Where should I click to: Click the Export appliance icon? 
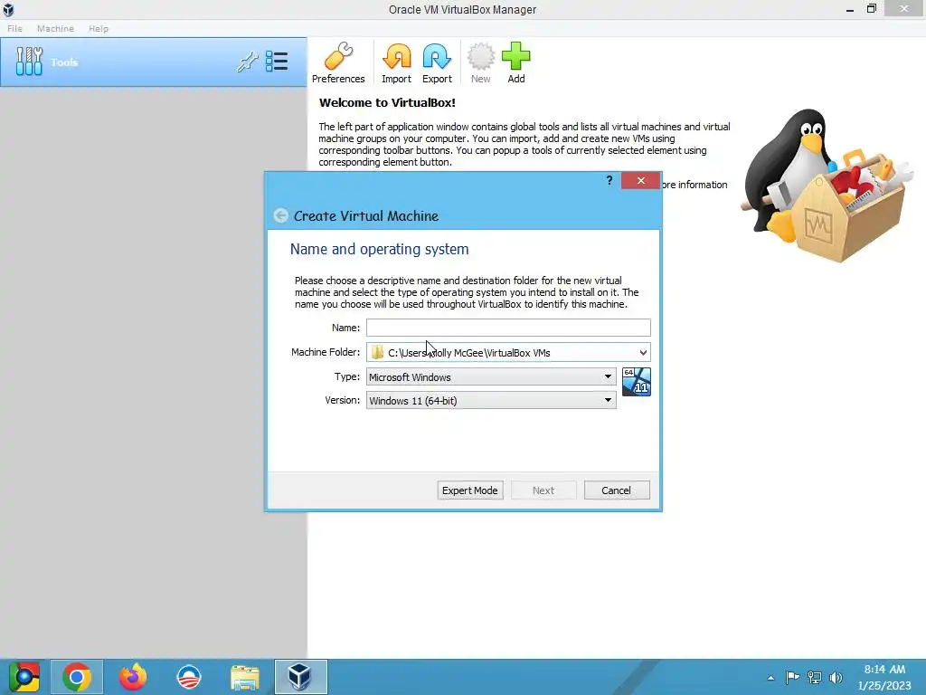tap(437, 62)
